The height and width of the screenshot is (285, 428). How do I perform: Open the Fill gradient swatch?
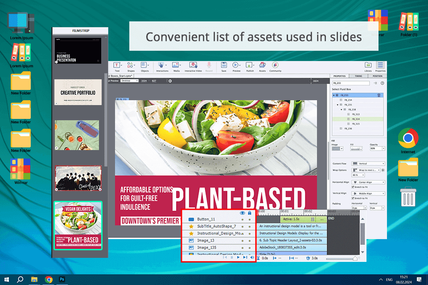coord(356,149)
